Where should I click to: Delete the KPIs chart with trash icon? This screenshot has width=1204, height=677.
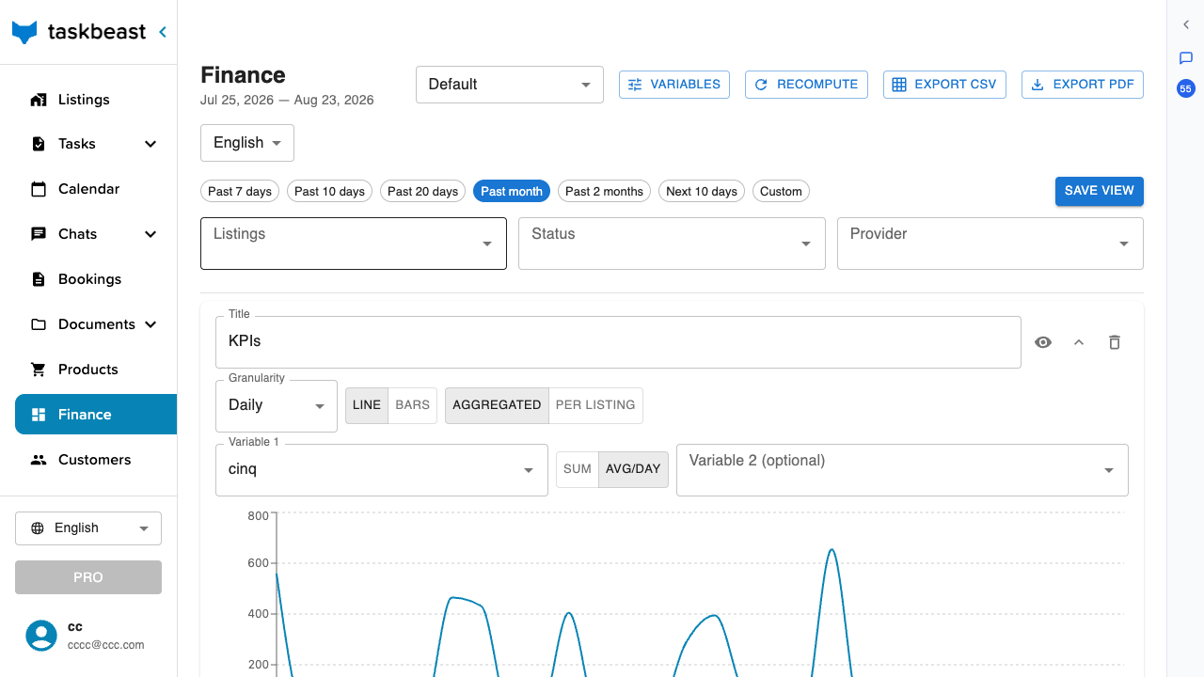(x=1115, y=342)
